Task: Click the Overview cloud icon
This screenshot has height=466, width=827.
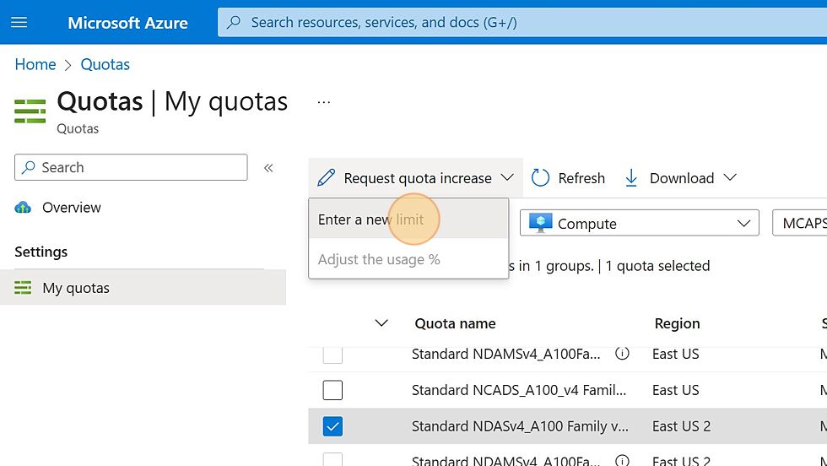Action: click(x=23, y=208)
